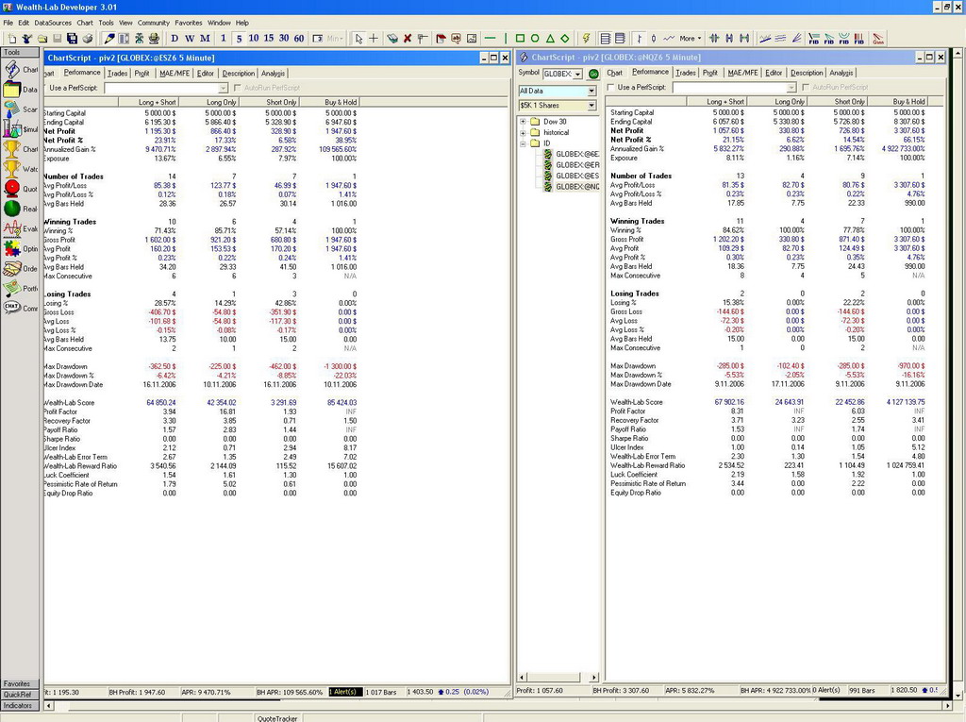Toggle the 5-minute timeframe button

pyautogui.click(x=239, y=39)
